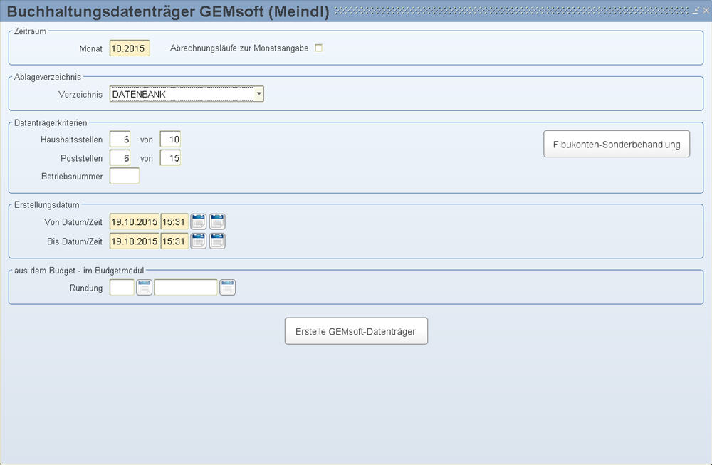Focus the short Rundung input field
Viewport: 712px width, 465px height.
coord(122,288)
